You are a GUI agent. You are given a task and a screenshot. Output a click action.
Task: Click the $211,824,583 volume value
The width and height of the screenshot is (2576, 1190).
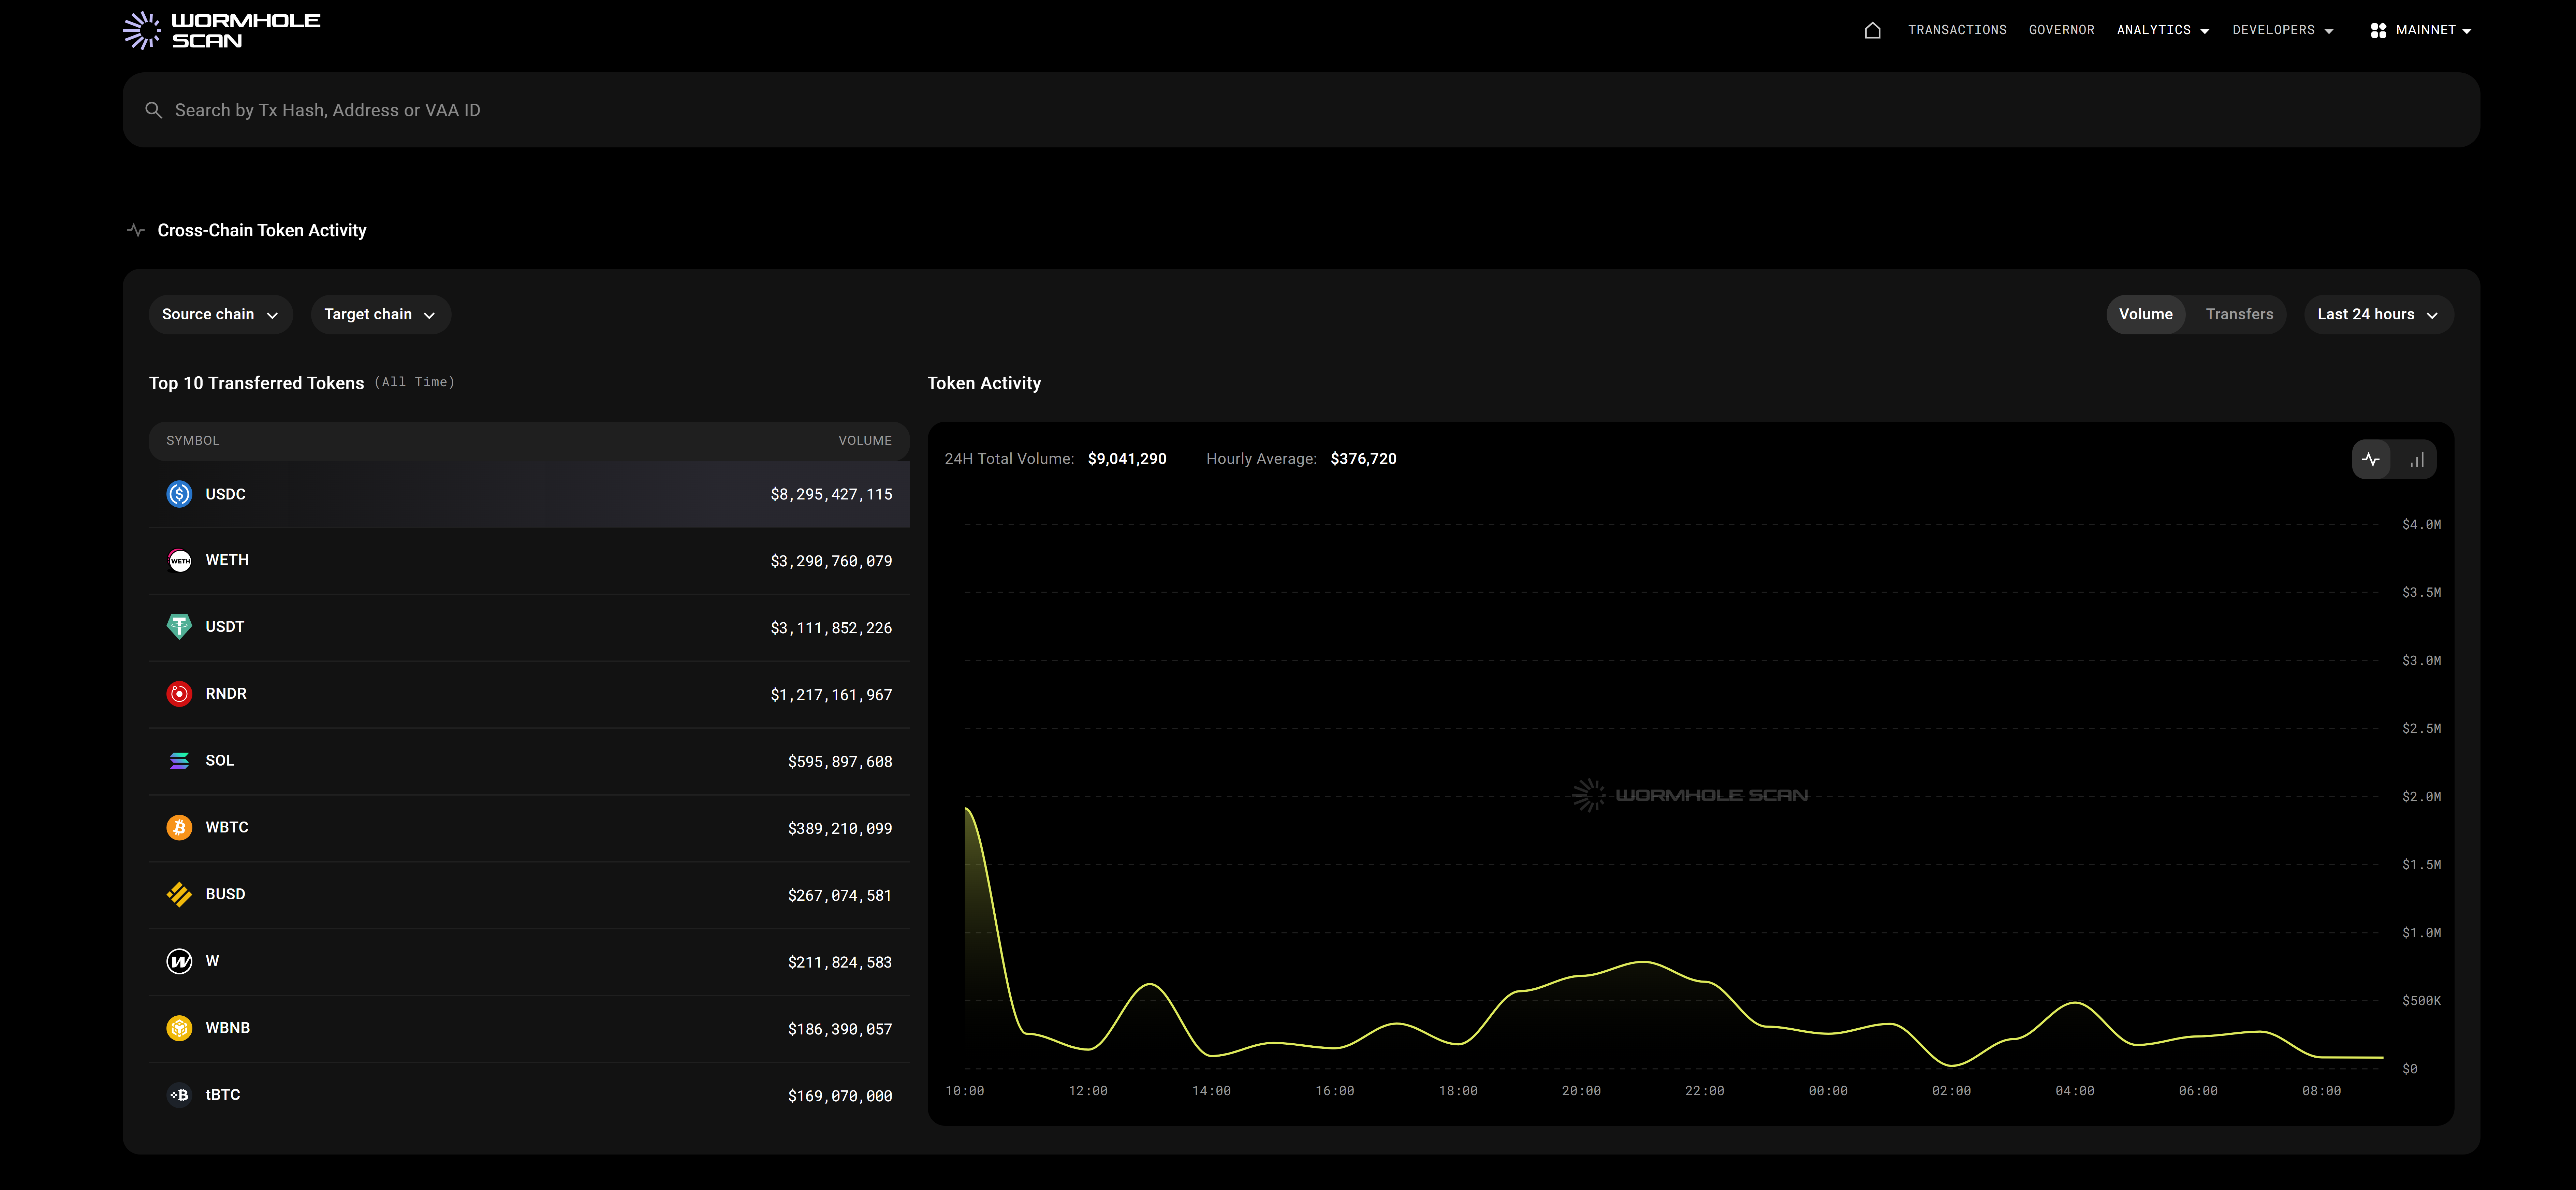pos(840,963)
